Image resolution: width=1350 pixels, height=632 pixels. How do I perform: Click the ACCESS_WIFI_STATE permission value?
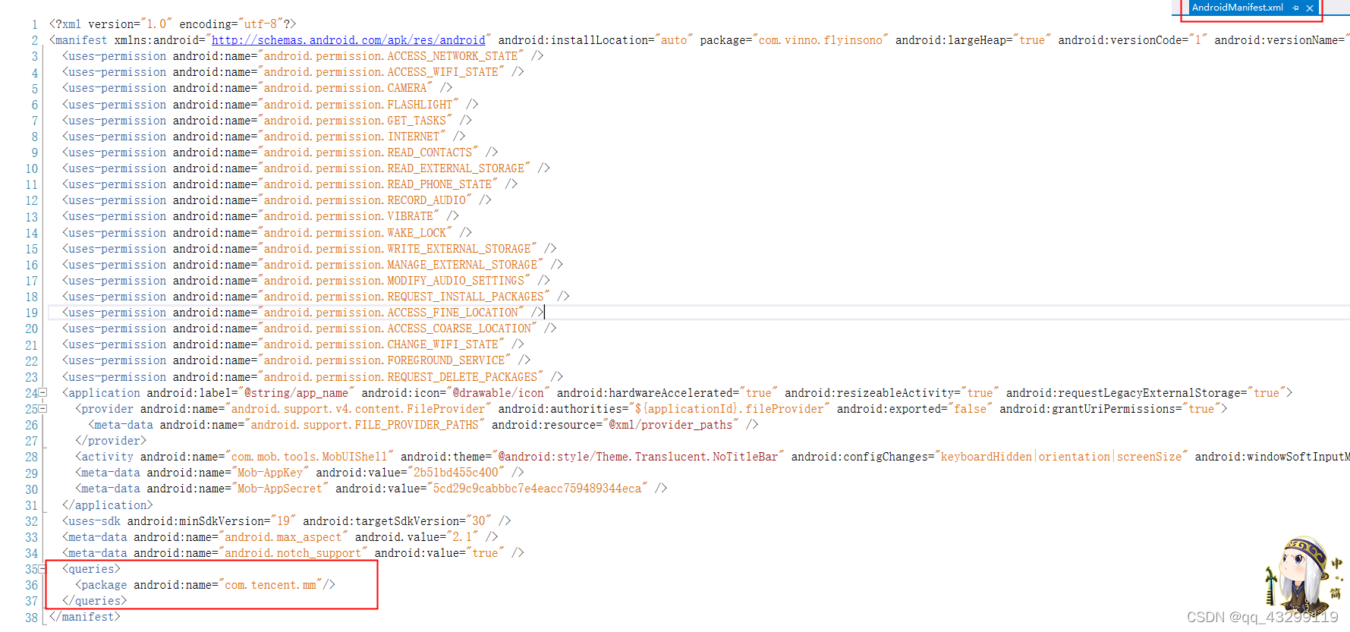(x=381, y=72)
